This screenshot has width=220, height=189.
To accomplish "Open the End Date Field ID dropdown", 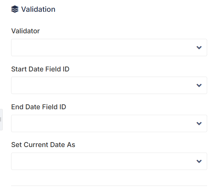I will (109, 123).
